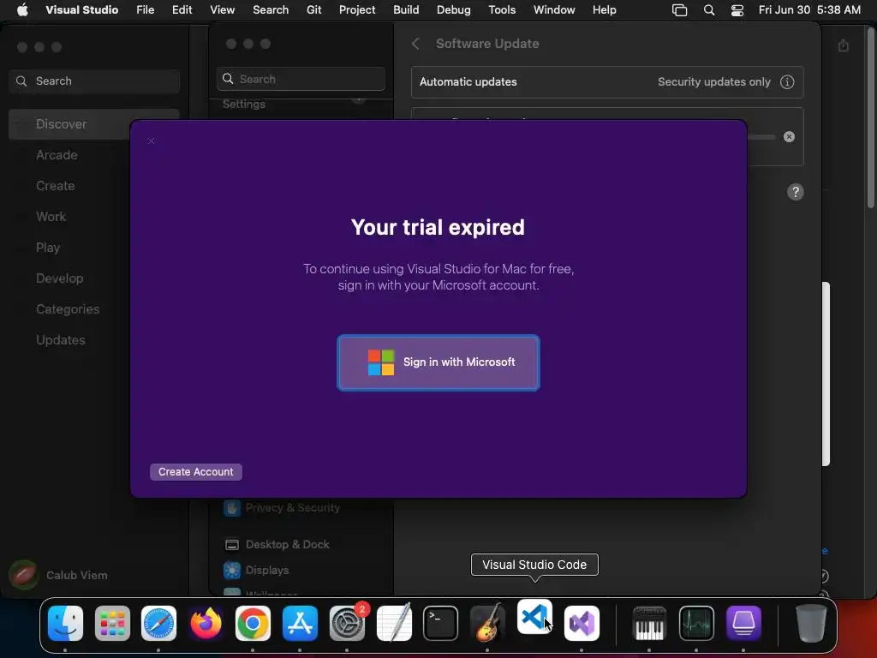Close the trial expired dialog
This screenshot has width=877, height=658.
151,141
